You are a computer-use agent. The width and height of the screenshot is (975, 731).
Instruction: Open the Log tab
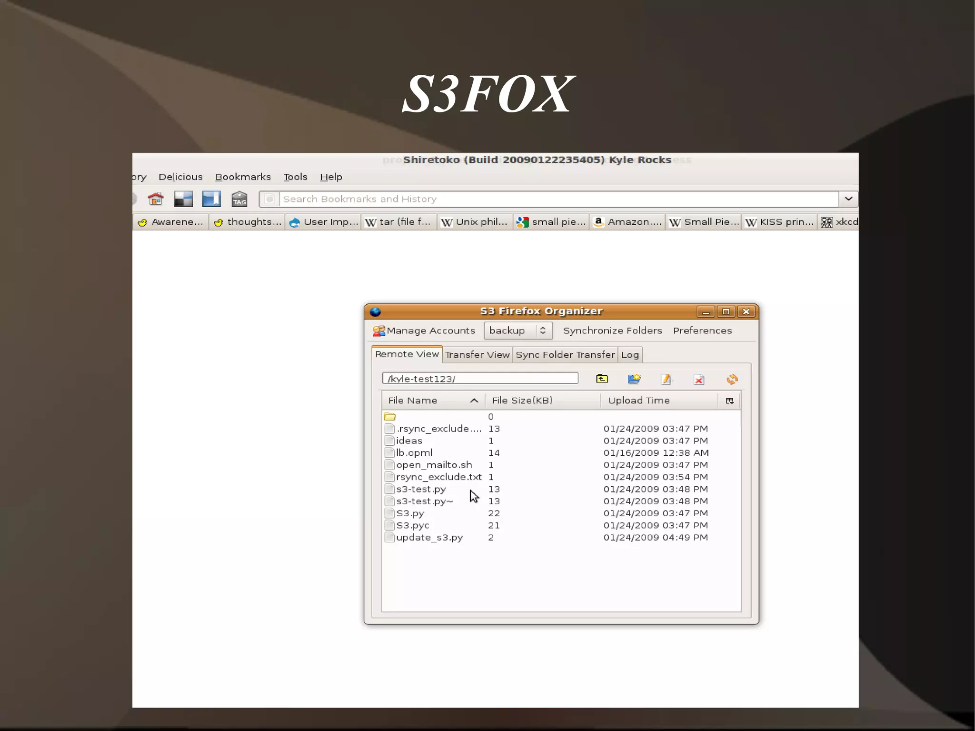pos(629,355)
